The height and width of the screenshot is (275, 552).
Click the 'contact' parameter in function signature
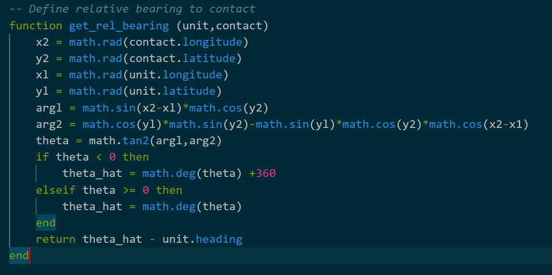click(238, 25)
